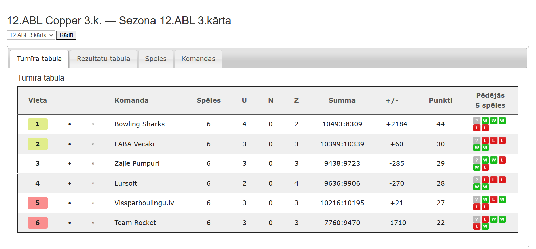
Task: Click the 22 points value
Action: pyautogui.click(x=441, y=223)
